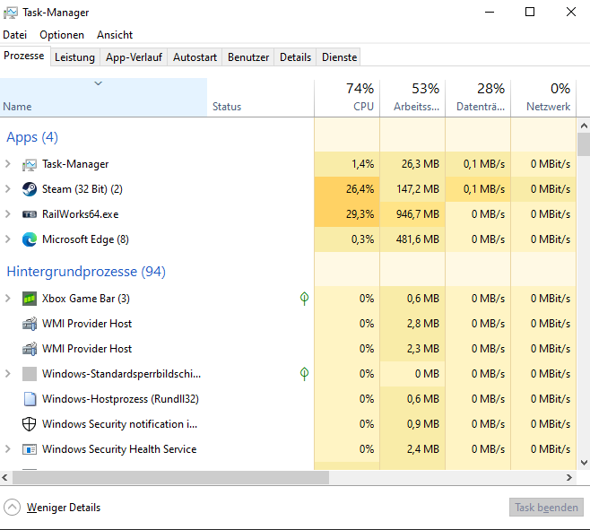
Task: Click the vertical scrollbar thumb
Action: point(583,145)
